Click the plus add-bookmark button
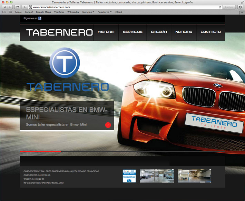This screenshot has width=245, height=201. pyautogui.click(x=25, y=7)
